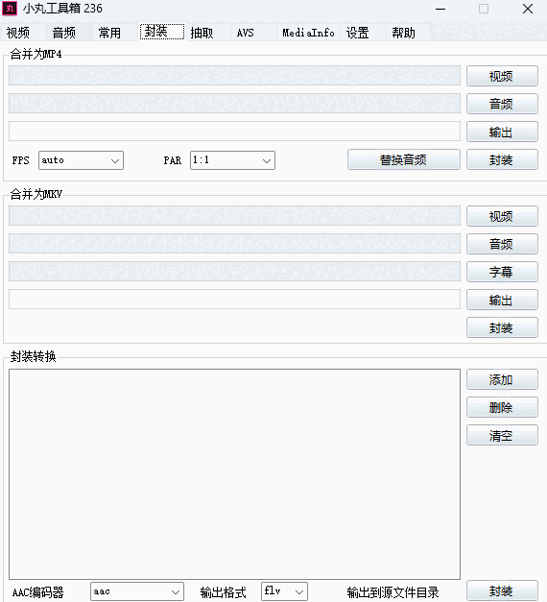This screenshot has height=602, width=547.
Task: Switch to the AVS tab
Action: pos(253,33)
